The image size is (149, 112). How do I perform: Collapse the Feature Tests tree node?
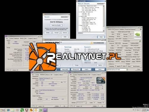pyautogui.click(x=79, y=16)
